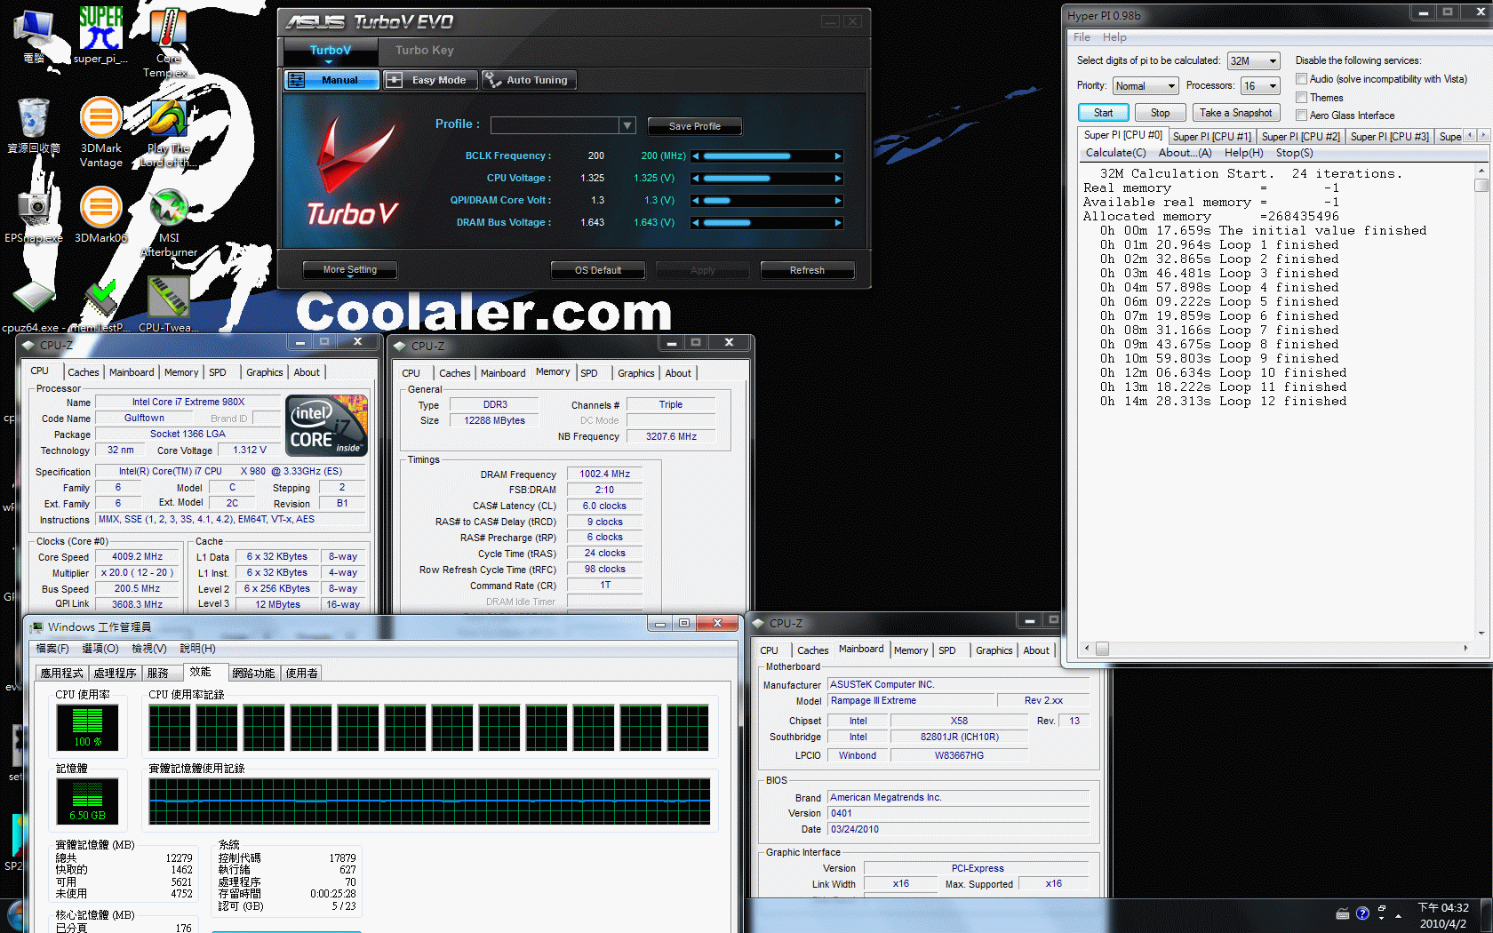
Task: Open the View menu in Task Manager
Action: point(148,649)
